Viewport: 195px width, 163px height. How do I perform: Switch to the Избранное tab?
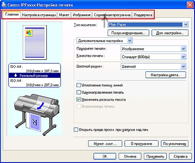(82, 15)
